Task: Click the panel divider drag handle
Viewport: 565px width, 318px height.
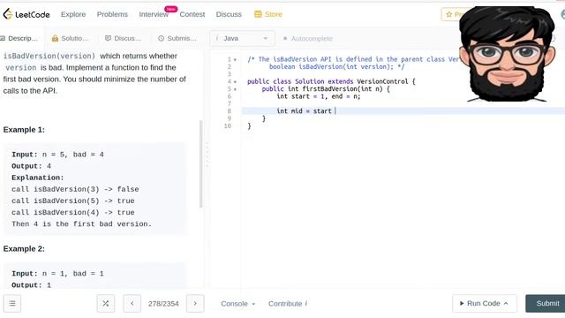Action: tap(207, 155)
